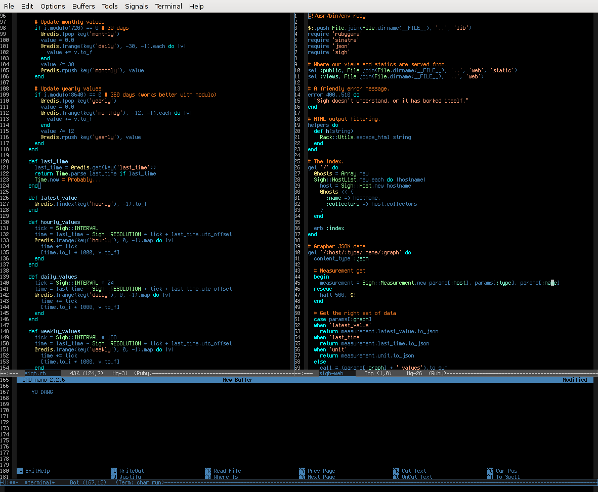Click the 'def weekly_values' line
Screen dimensions: 598x492
click(x=54, y=331)
